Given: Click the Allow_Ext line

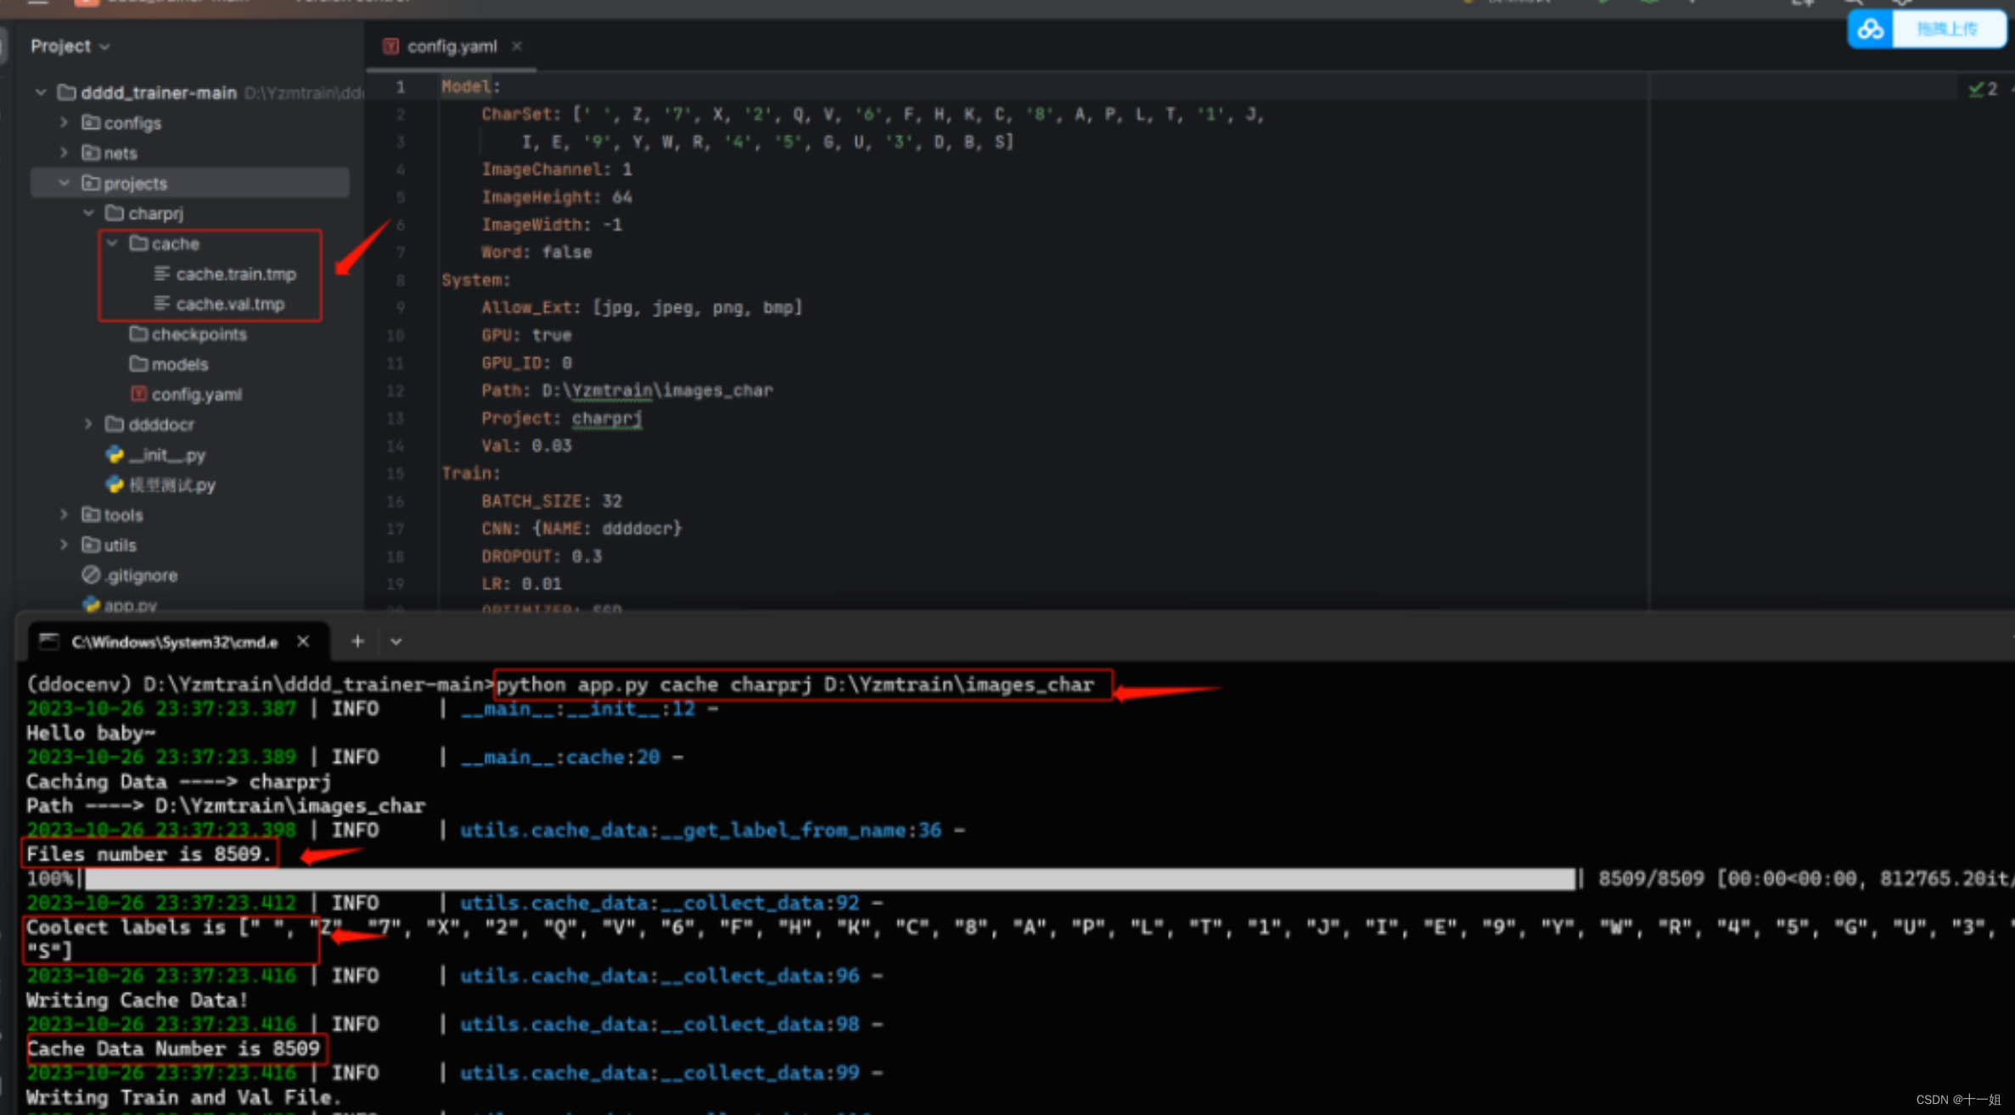Looking at the screenshot, I should point(642,307).
